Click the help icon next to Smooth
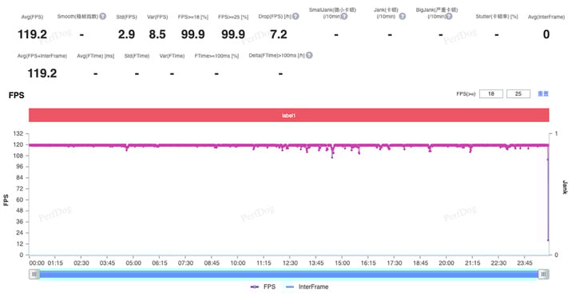 coord(103,16)
